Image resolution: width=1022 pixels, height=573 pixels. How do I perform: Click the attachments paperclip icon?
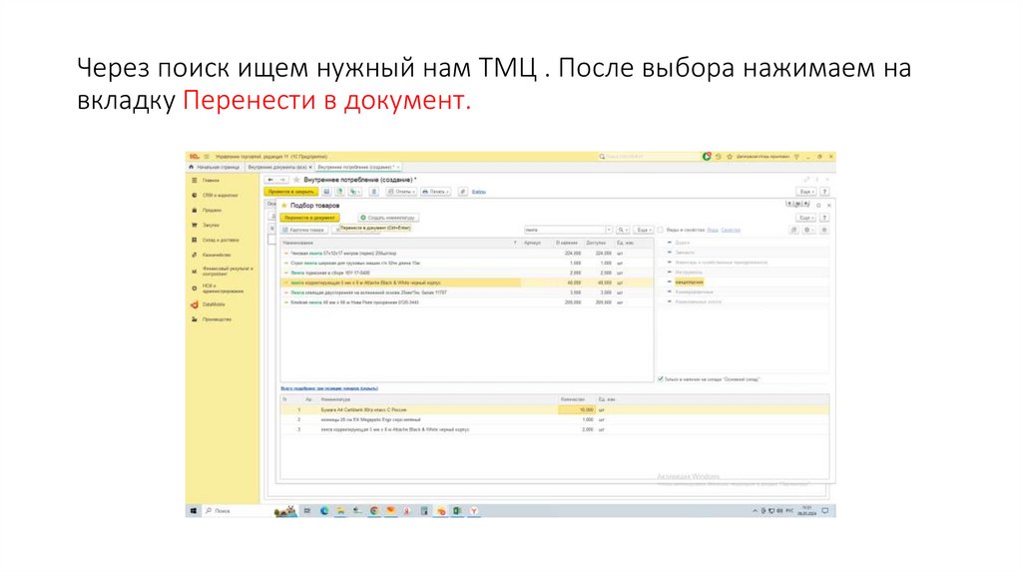coord(462,192)
